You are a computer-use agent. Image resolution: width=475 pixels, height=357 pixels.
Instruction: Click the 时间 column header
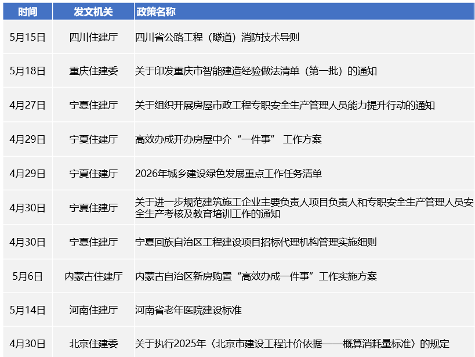28,12
